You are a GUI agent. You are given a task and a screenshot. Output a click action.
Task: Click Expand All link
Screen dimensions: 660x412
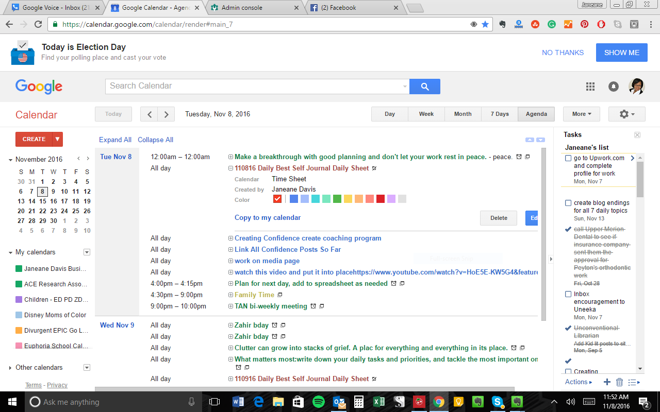pyautogui.click(x=115, y=140)
